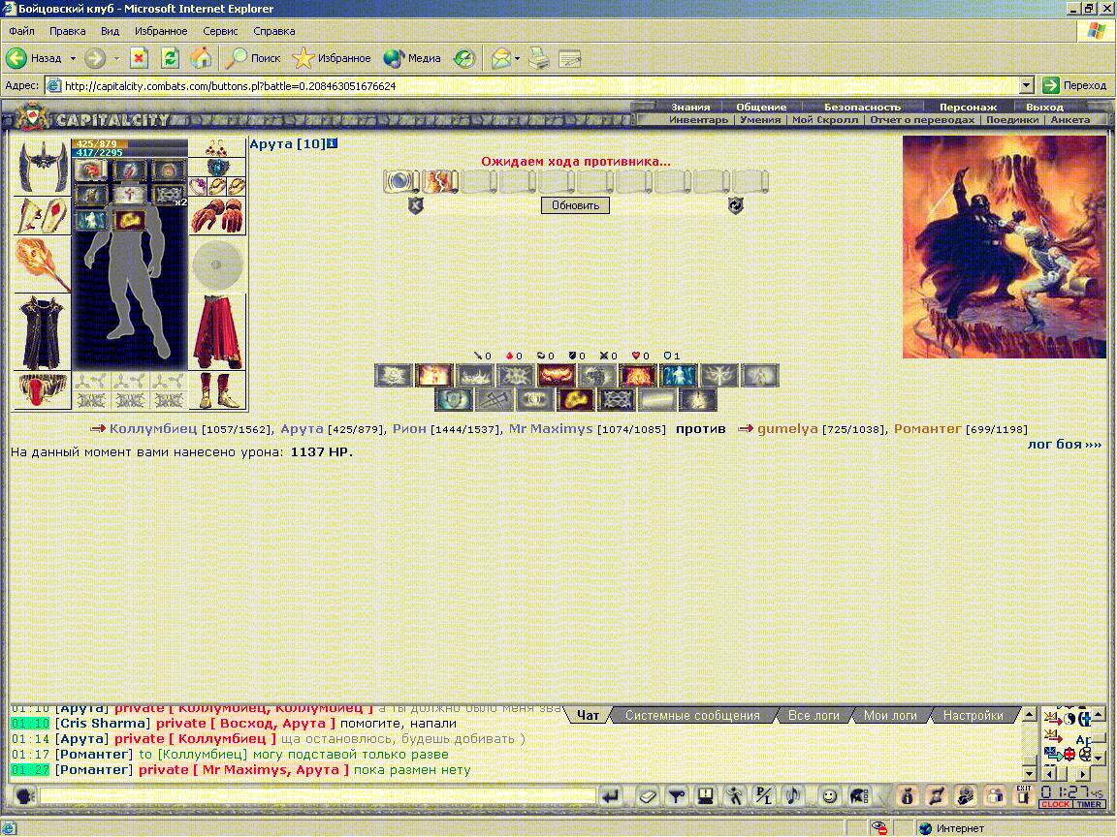The image size is (1117, 837).
Task: Activate the golden flame technique in bottom row
Action: 576,400
